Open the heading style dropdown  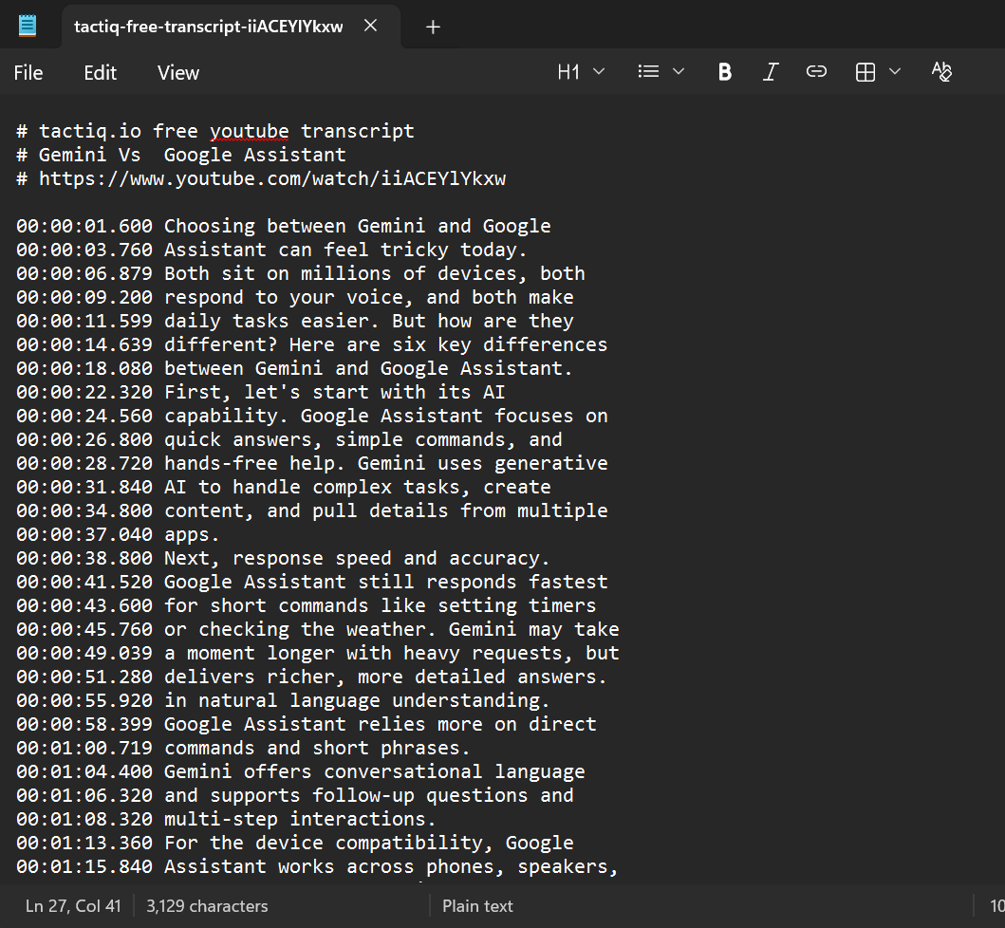(x=597, y=71)
